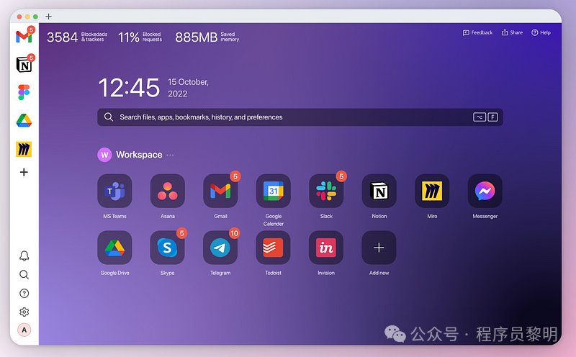Launch MS Teams from Workspace
576x357 pixels.
[114, 191]
